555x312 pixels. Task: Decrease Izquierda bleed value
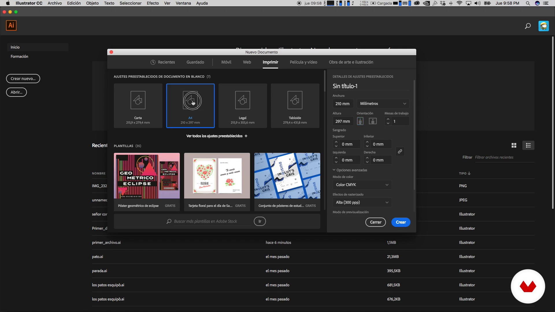pyautogui.click(x=336, y=162)
